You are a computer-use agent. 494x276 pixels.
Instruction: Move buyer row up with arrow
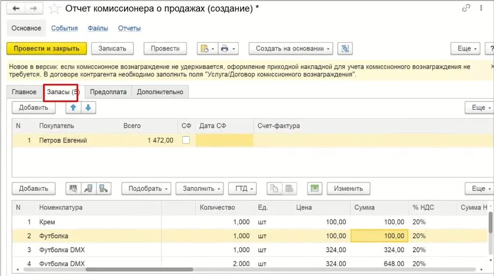(73, 108)
